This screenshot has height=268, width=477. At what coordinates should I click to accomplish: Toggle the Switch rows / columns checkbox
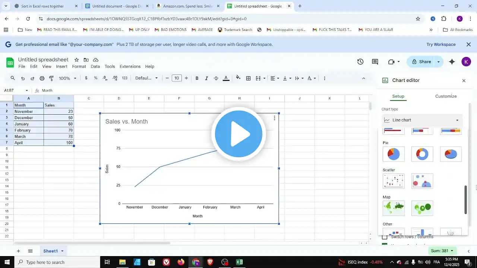pos(385,237)
